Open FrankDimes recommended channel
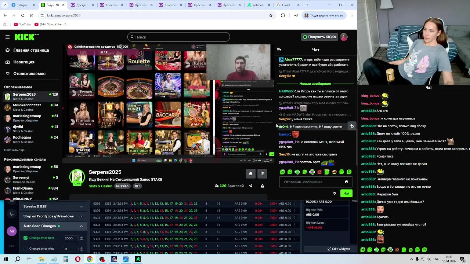Image resolution: width=470 pixels, height=264 pixels. (x=31, y=190)
